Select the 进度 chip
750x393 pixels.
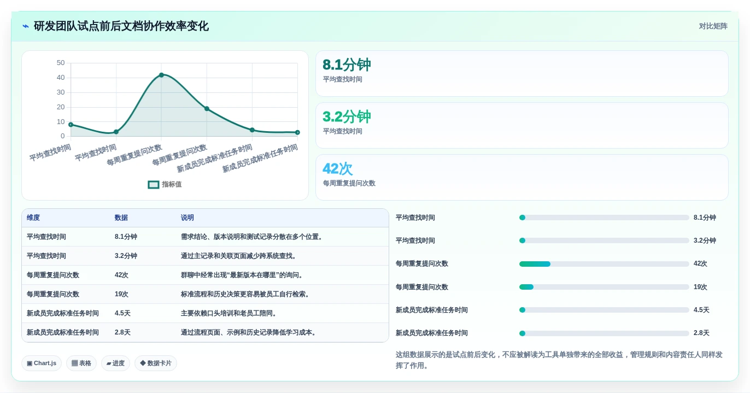tap(115, 363)
